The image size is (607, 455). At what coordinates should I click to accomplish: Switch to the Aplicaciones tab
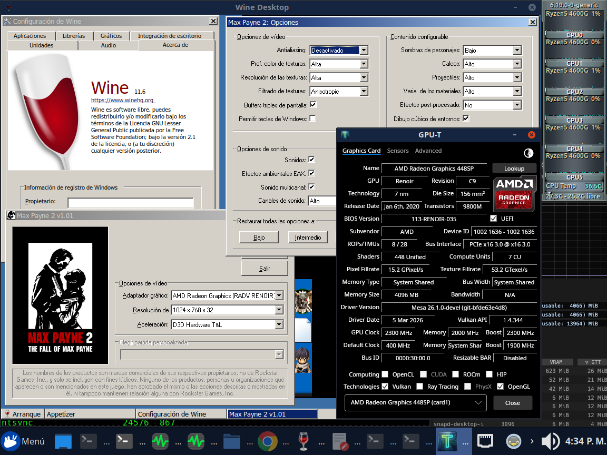coord(30,36)
